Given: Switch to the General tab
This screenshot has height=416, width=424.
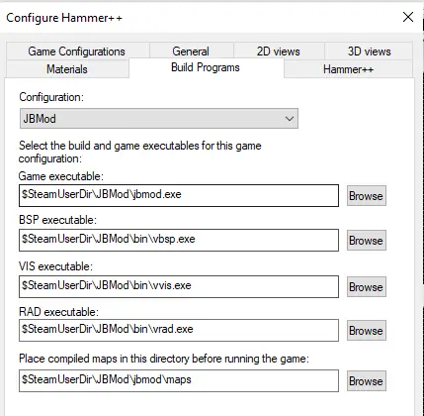Looking at the screenshot, I should click(191, 52).
